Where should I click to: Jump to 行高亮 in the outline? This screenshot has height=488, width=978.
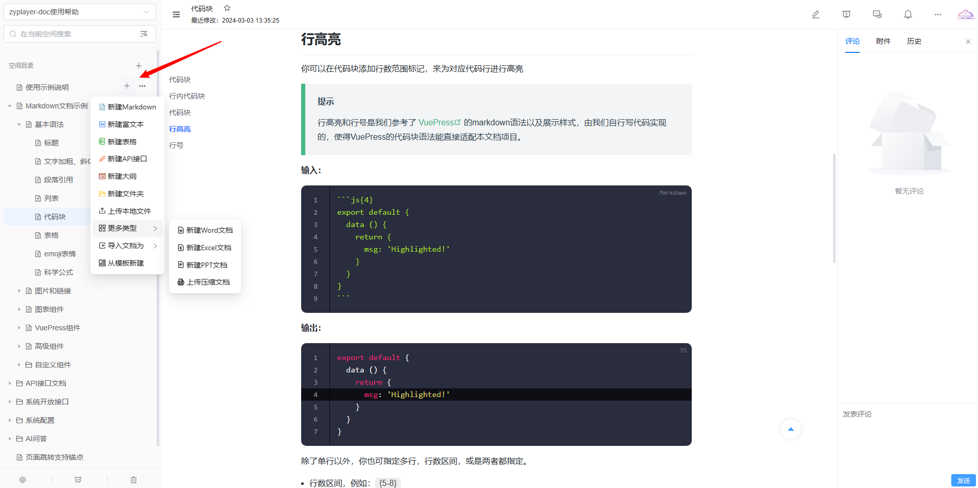(x=180, y=129)
